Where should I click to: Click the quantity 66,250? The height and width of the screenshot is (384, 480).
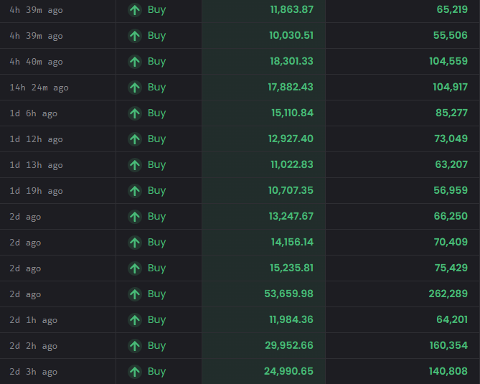[451, 216]
